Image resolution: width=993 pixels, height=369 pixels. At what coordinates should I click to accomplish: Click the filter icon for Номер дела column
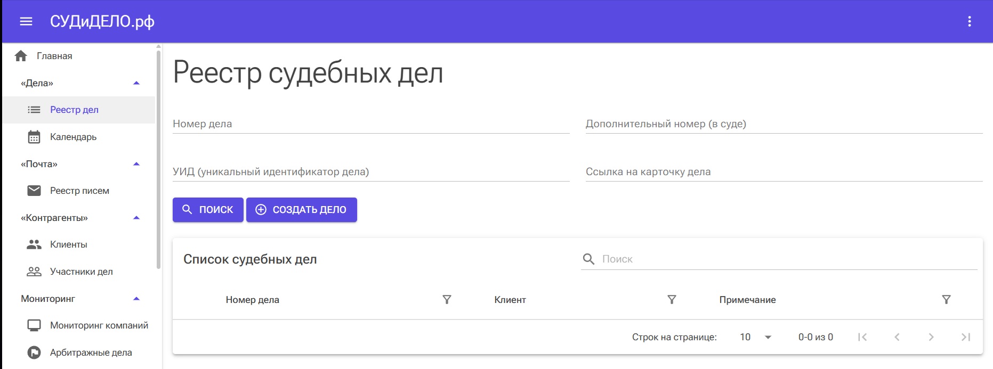click(447, 300)
